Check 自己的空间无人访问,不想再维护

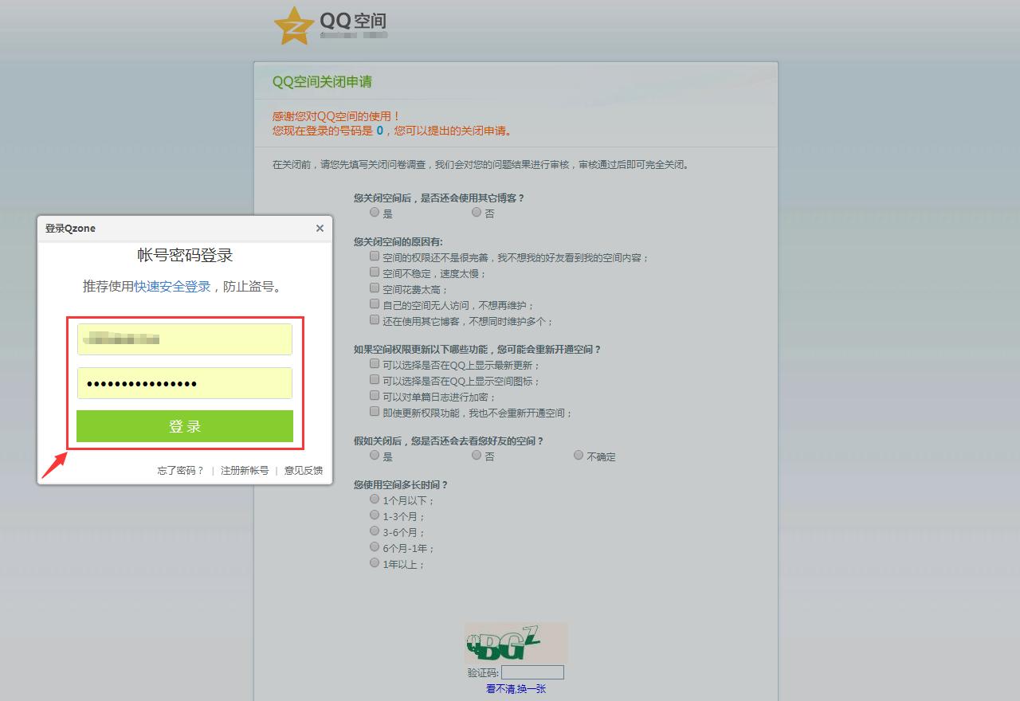tap(375, 303)
